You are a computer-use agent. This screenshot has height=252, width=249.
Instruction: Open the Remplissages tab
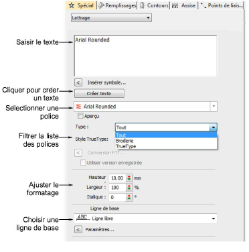point(117,5)
